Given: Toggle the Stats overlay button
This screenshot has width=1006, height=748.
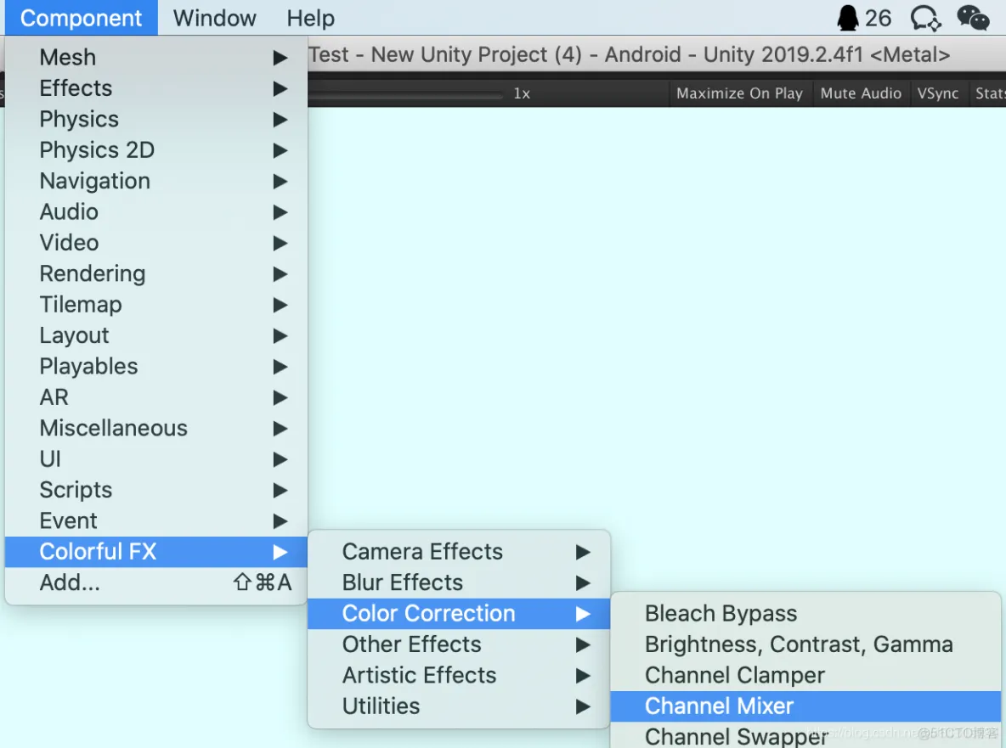Looking at the screenshot, I should pyautogui.click(x=988, y=93).
